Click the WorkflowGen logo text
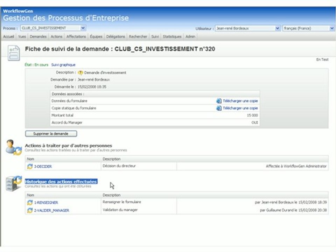 click(x=18, y=11)
